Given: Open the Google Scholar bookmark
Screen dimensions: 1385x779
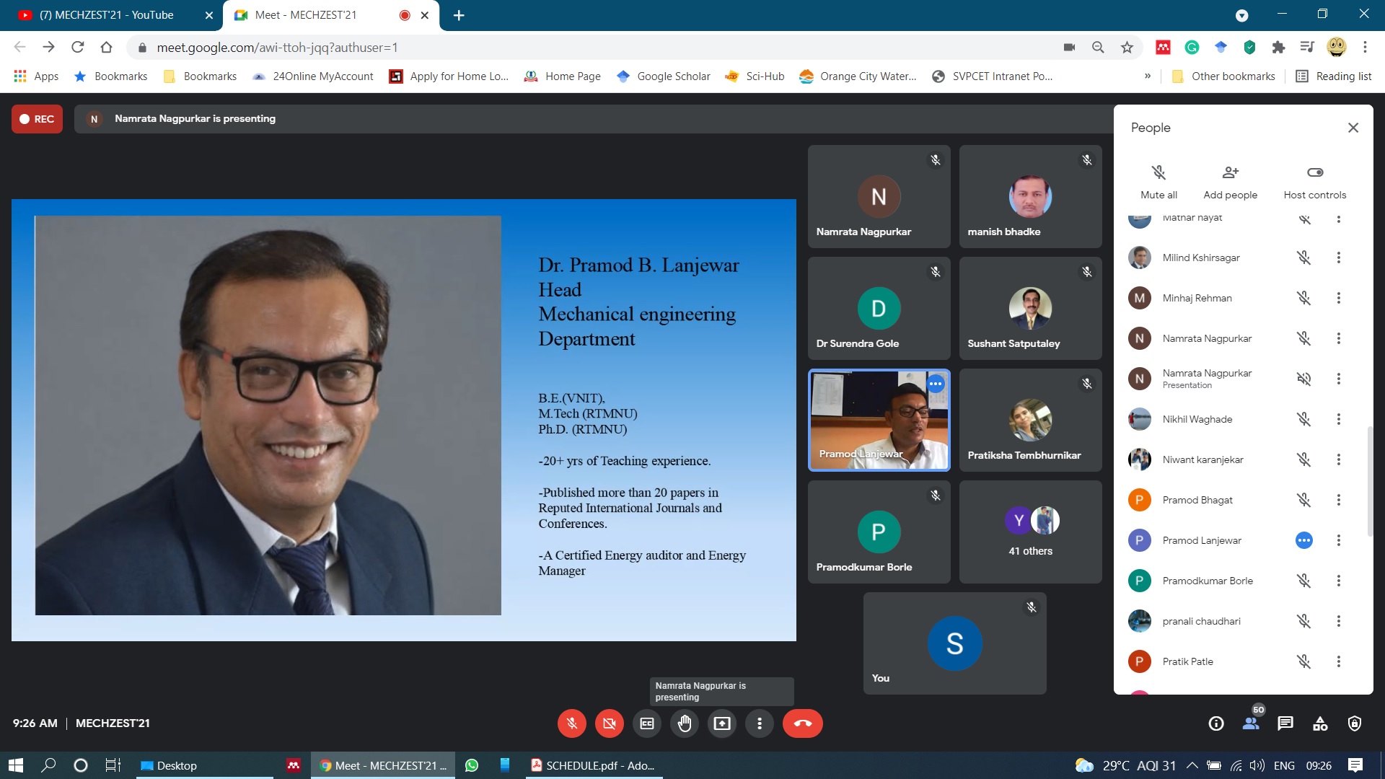Looking at the screenshot, I should click(x=664, y=76).
